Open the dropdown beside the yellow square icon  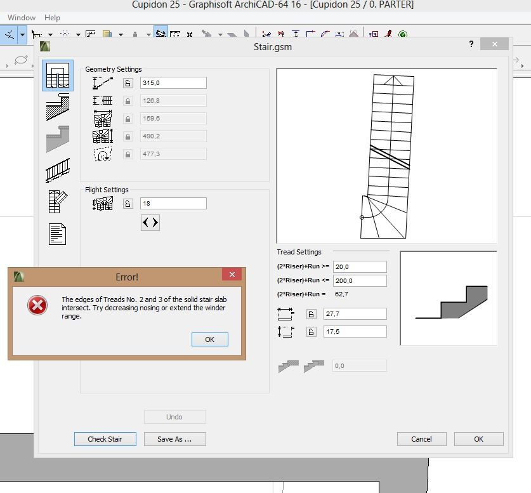[x=121, y=34]
